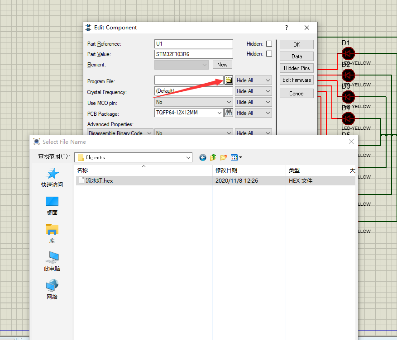Create new folder in file dialog
The image size is (397, 340).
coord(224,157)
